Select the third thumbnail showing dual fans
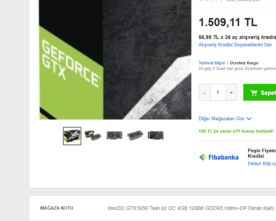 114,136
